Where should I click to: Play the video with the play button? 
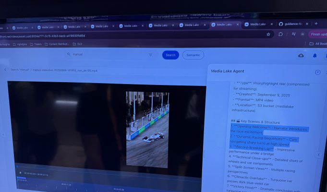point(20,173)
